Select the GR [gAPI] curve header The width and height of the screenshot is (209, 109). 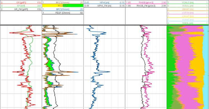coord(21,2)
